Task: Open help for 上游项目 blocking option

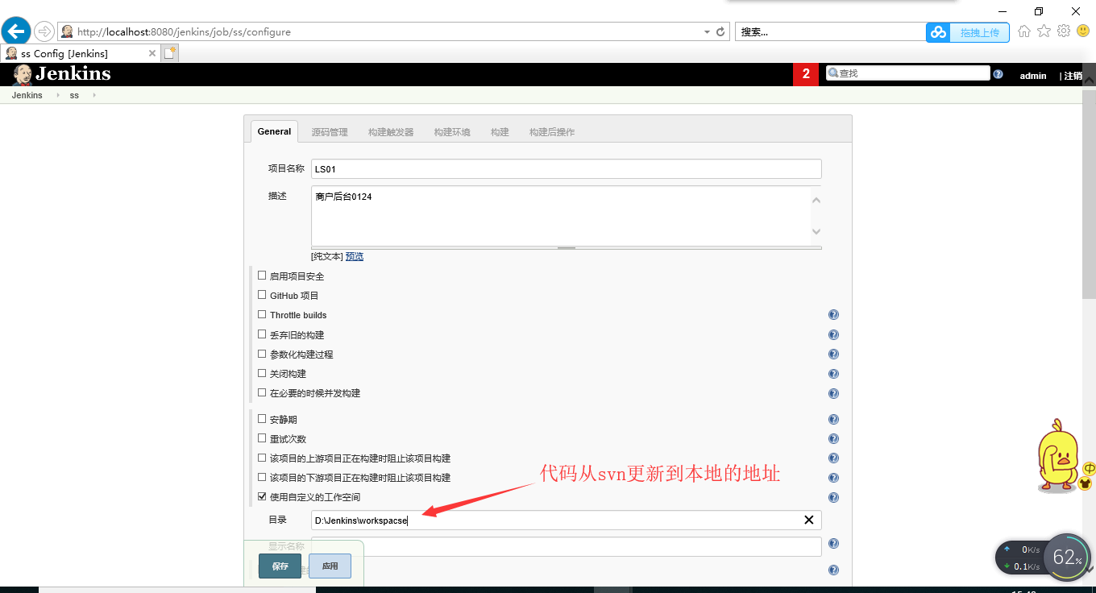Action: pyautogui.click(x=833, y=458)
